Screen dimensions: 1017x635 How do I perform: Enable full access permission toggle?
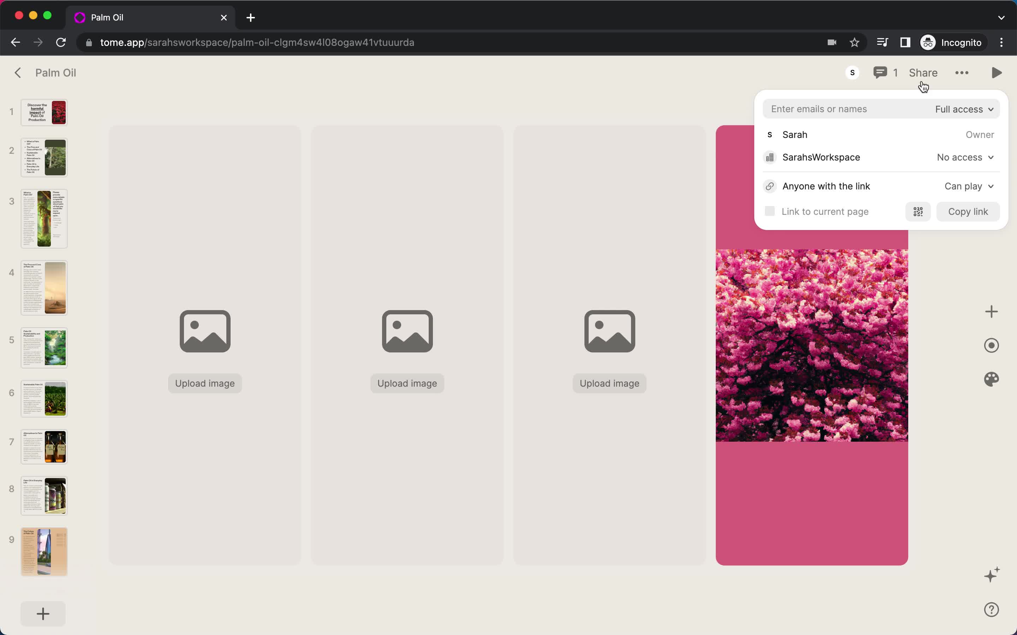click(x=964, y=108)
